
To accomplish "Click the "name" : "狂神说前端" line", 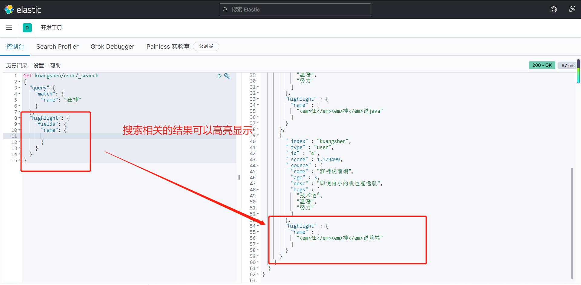I will 322,172.
